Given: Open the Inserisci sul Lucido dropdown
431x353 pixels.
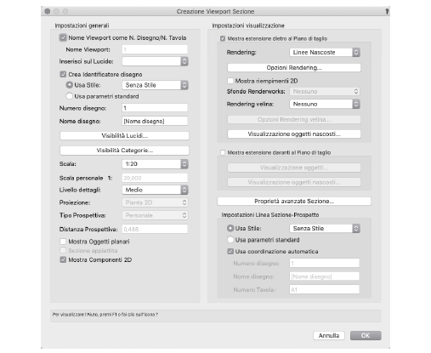Looking at the screenshot, I should tap(155, 61).
